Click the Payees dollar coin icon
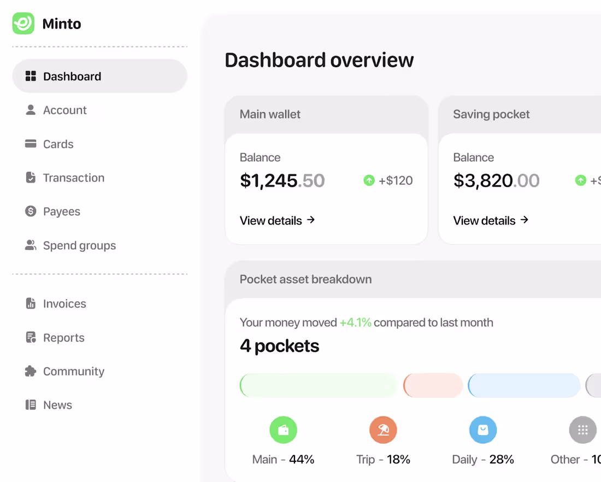Screen dimensions: 601x482 (x=31, y=211)
